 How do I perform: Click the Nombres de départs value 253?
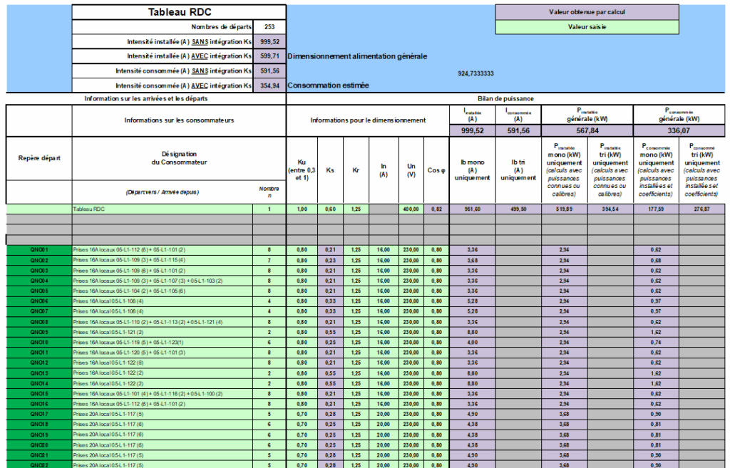point(269,26)
